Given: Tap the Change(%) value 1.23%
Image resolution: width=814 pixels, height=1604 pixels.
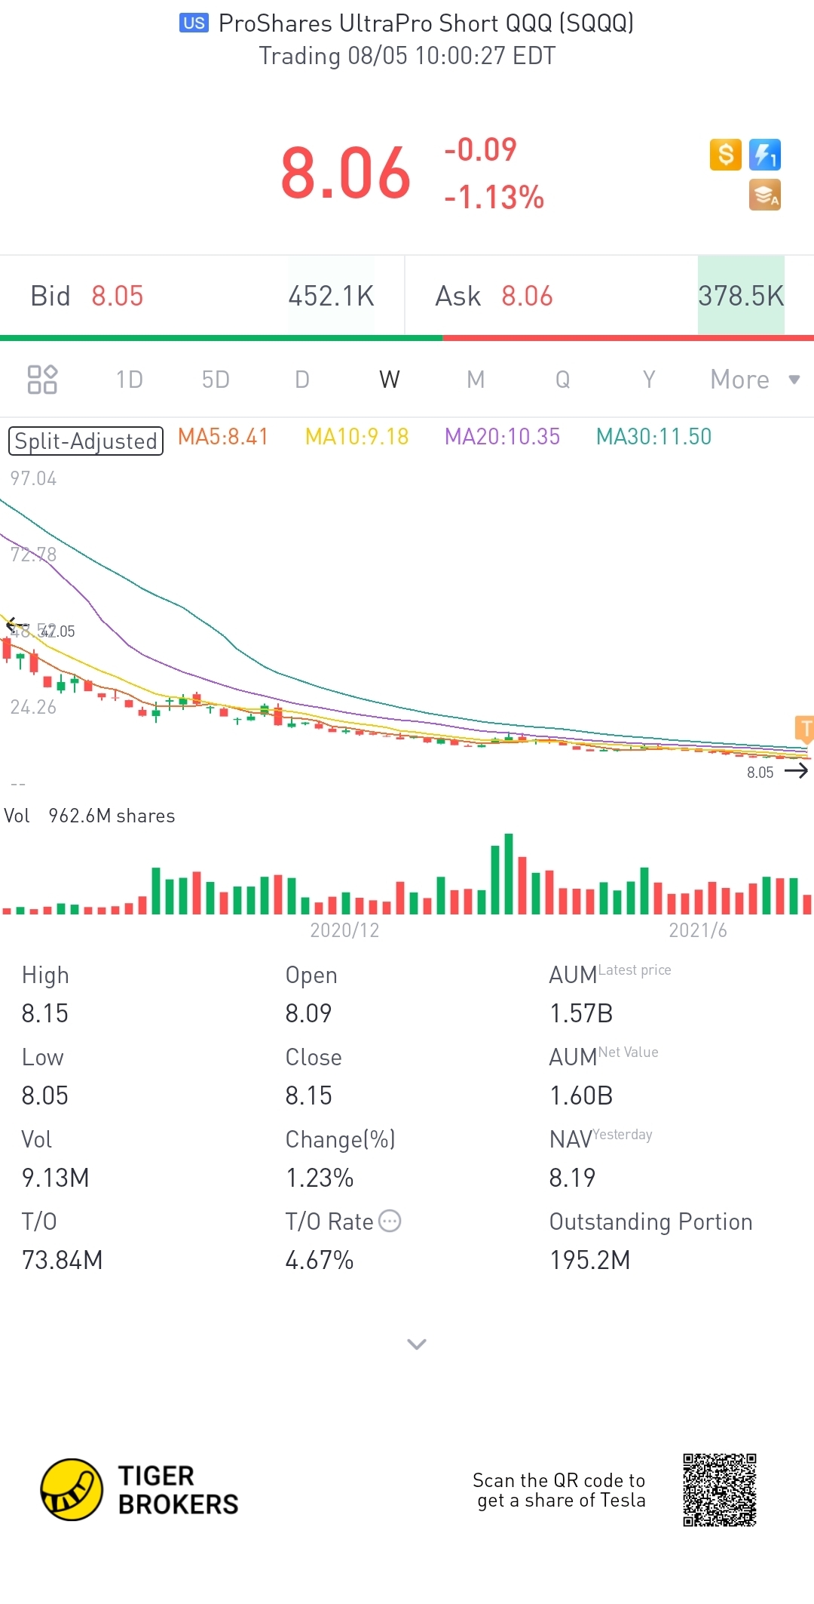Looking at the screenshot, I should 320,1178.
